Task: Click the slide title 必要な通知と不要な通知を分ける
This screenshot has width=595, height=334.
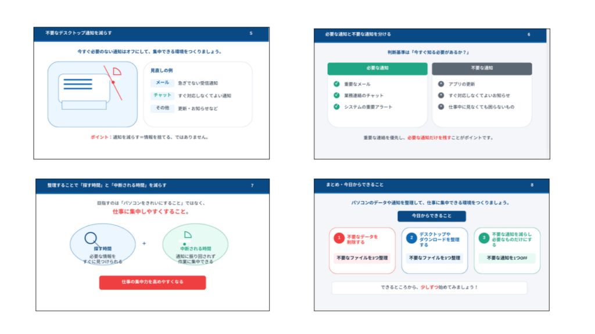Action: click(358, 34)
